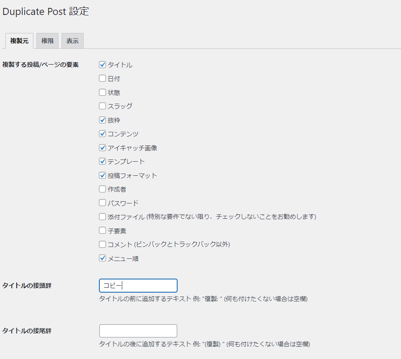401x359 pixels.
Task: Uncheck the メニュー順 checkbox
Action: pyautogui.click(x=102, y=258)
